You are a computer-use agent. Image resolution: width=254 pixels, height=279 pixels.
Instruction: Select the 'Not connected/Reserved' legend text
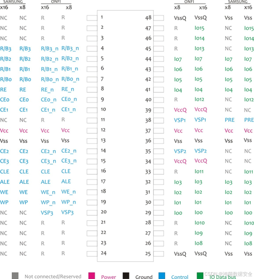point(53,276)
